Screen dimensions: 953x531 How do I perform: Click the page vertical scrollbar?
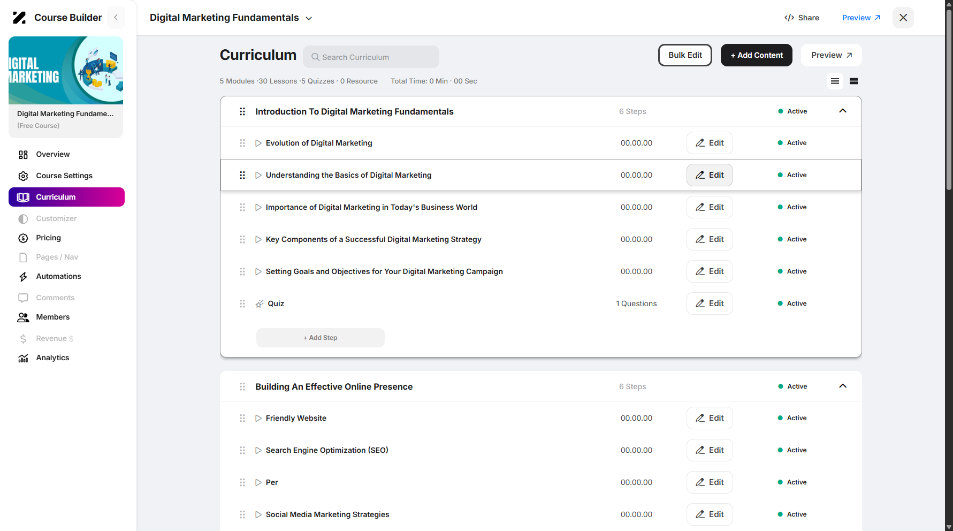[949, 101]
